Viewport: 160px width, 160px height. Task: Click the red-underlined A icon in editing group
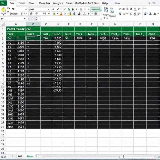tap(135, 14)
